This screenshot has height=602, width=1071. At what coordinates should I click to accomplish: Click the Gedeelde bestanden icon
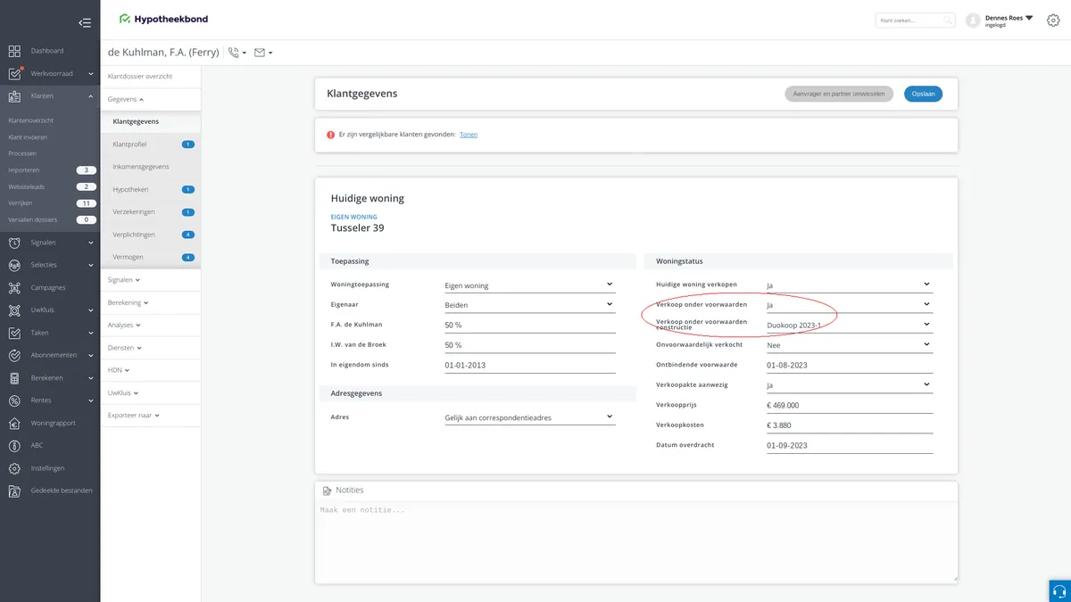pyautogui.click(x=14, y=491)
